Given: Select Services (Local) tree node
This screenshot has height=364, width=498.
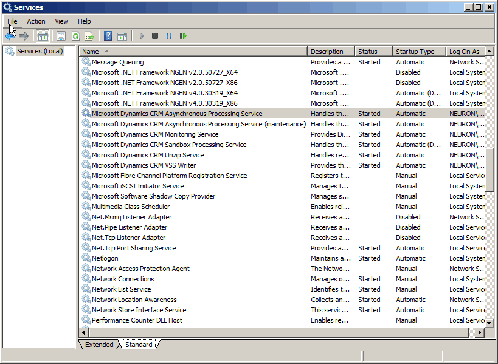Looking at the screenshot, I should pos(40,51).
